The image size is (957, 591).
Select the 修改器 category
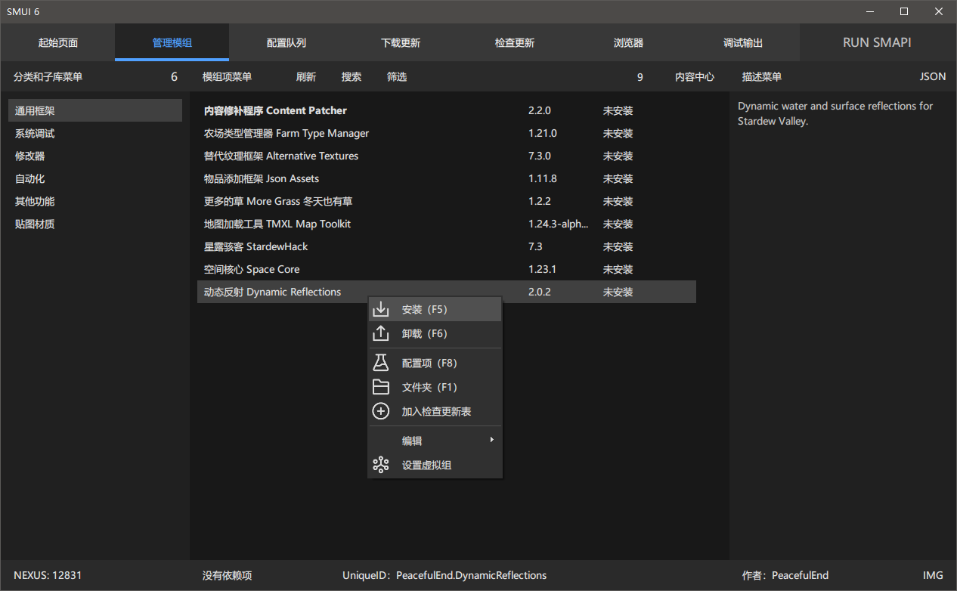coord(95,156)
